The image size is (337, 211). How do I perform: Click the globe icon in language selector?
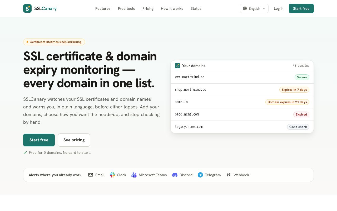(x=245, y=8)
